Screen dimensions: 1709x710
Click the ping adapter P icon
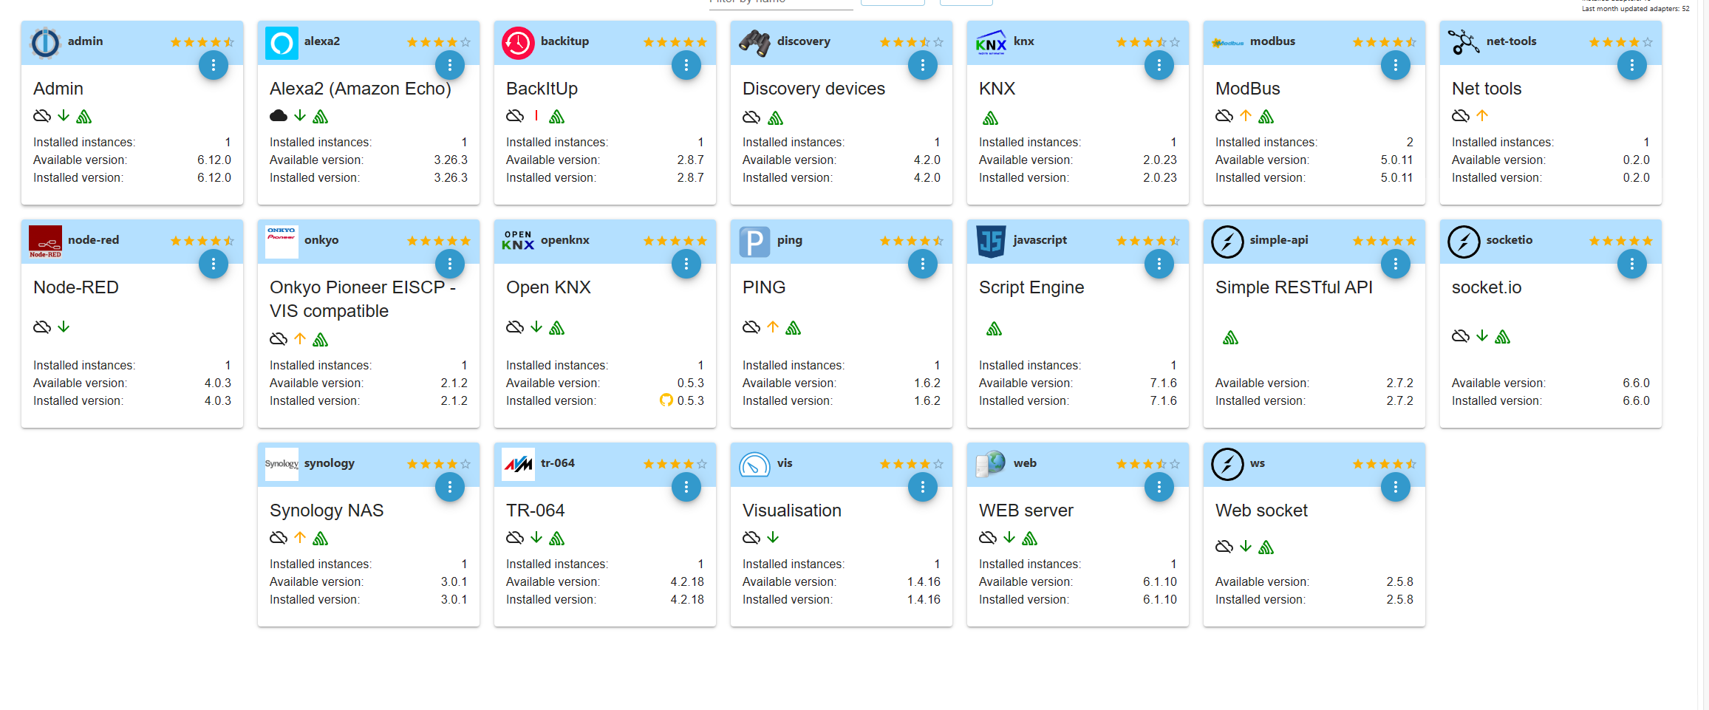coord(754,242)
